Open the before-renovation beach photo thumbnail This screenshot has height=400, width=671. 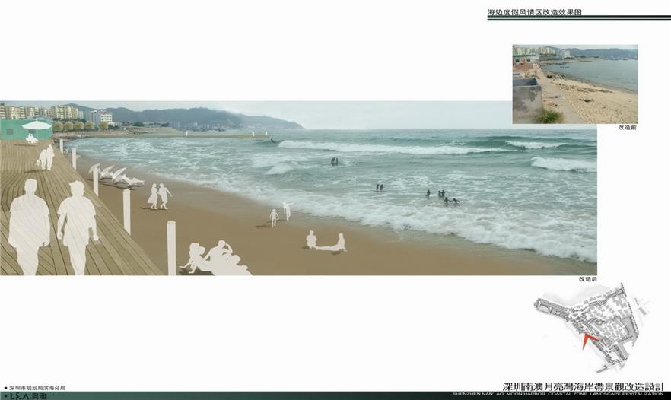click(574, 84)
